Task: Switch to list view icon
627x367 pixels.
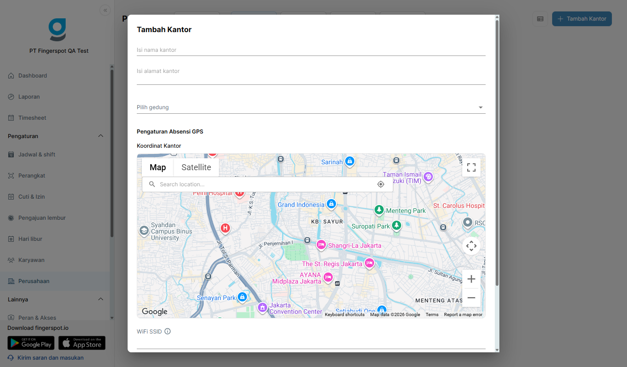Action: pyautogui.click(x=540, y=19)
